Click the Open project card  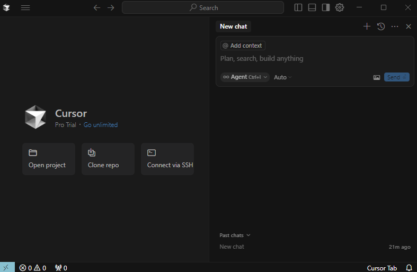[x=49, y=159]
